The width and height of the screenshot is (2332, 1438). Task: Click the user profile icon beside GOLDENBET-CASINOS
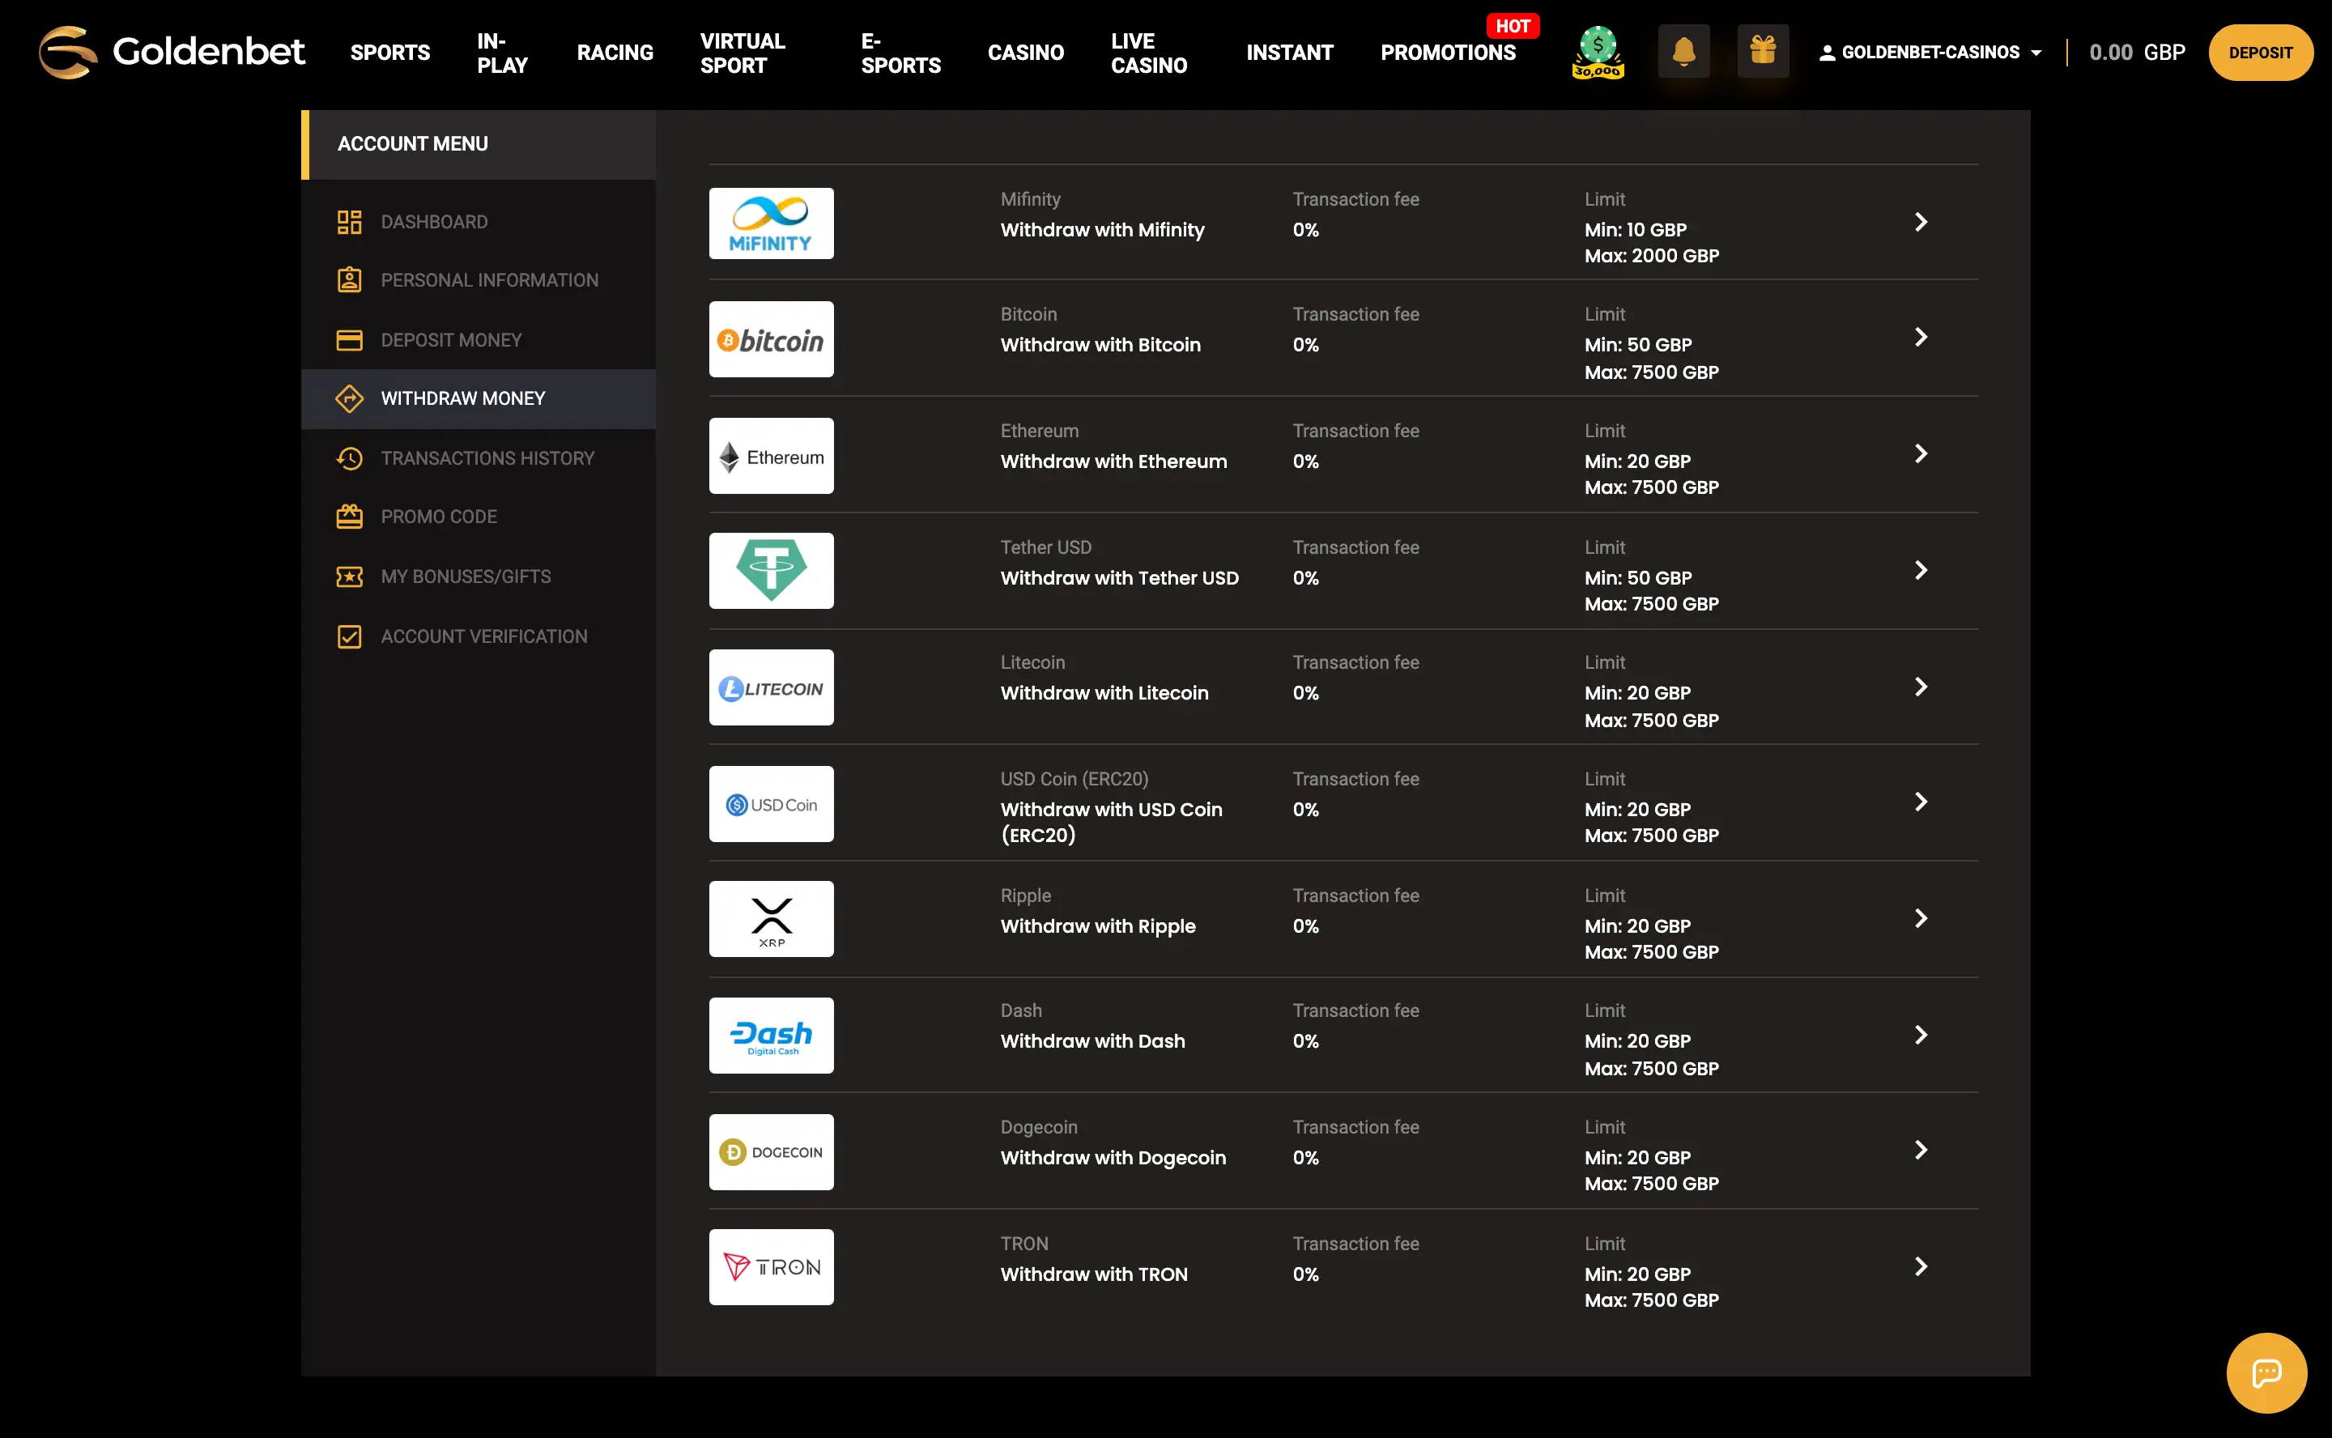(1826, 53)
